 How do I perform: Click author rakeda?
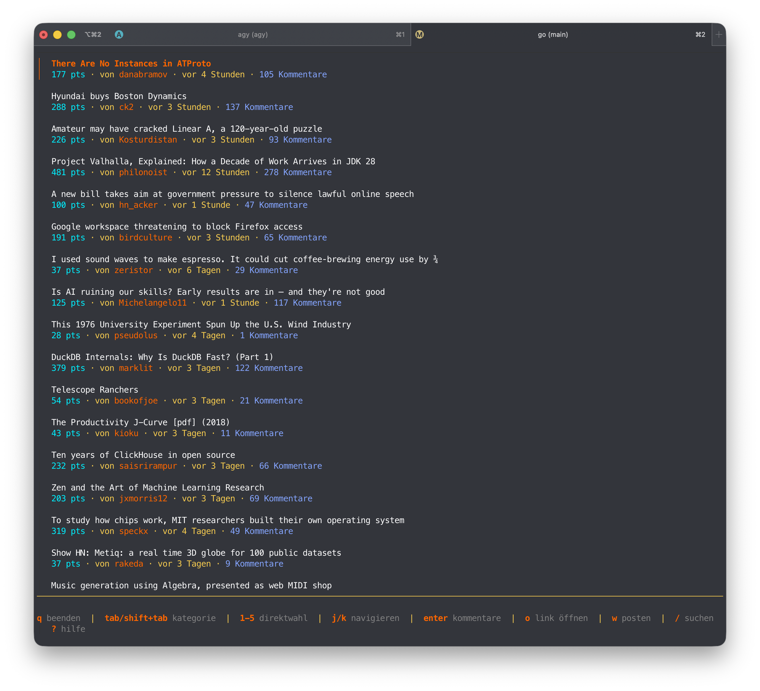pyautogui.click(x=129, y=564)
